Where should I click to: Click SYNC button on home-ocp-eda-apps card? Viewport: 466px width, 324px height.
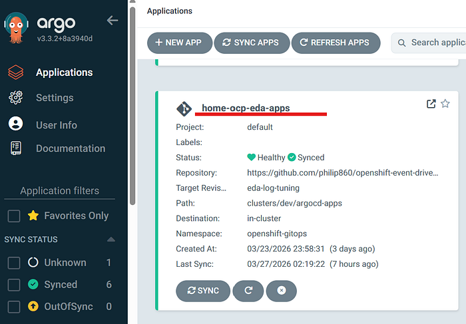tap(203, 291)
